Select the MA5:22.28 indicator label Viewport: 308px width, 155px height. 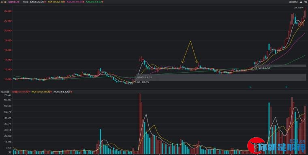(x=38, y=2)
